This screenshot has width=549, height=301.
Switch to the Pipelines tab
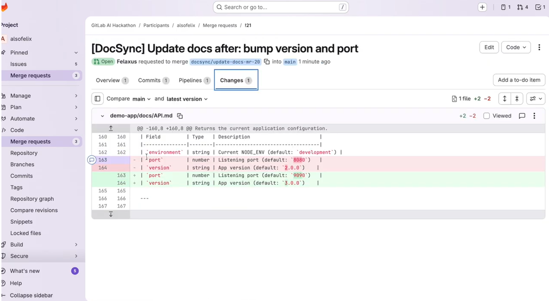(194, 80)
